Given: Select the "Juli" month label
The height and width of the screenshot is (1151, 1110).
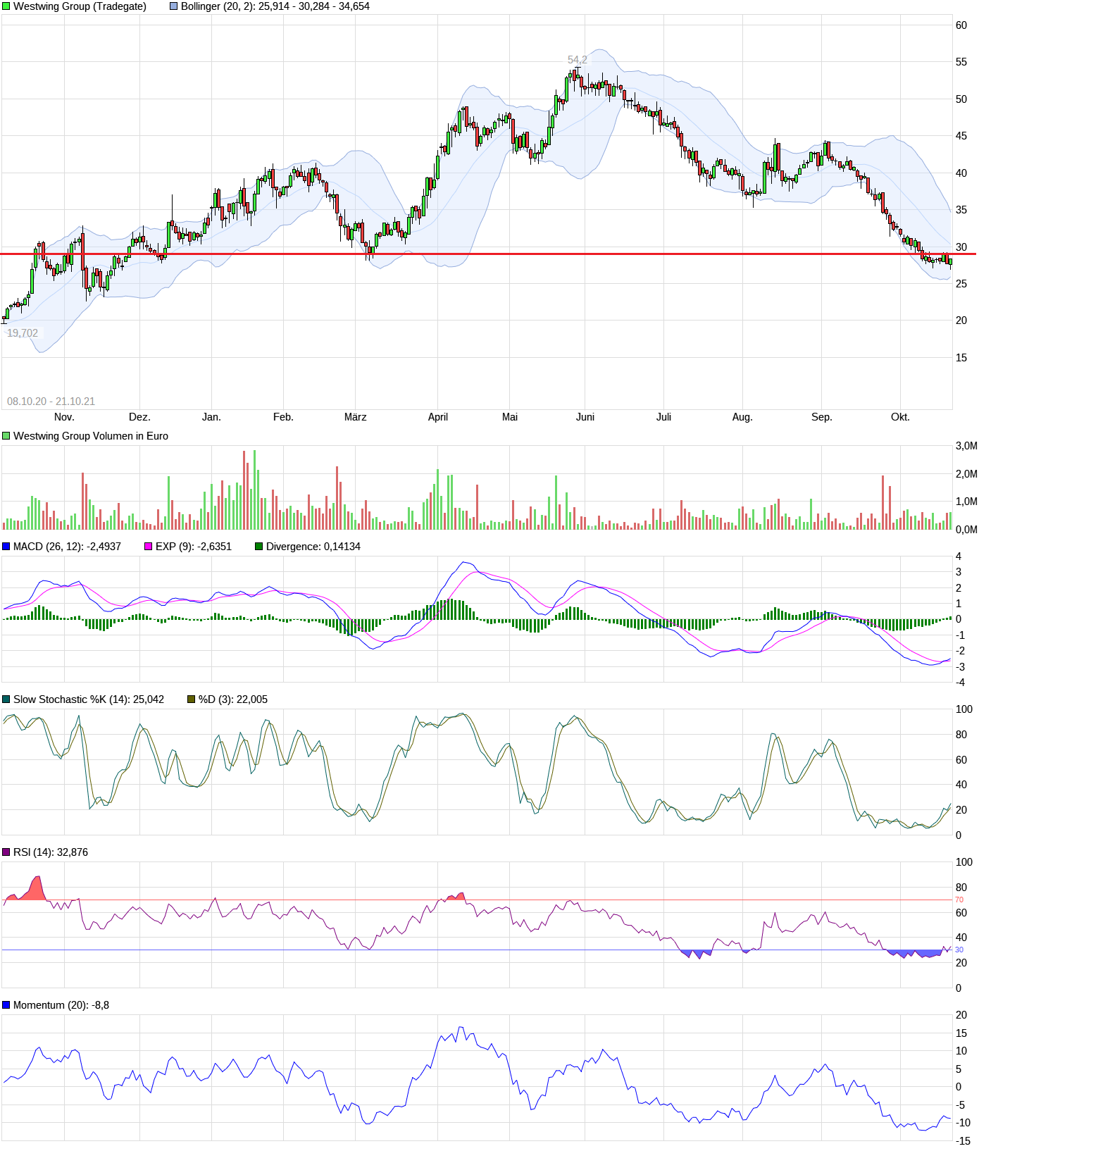Looking at the screenshot, I should tap(663, 417).
